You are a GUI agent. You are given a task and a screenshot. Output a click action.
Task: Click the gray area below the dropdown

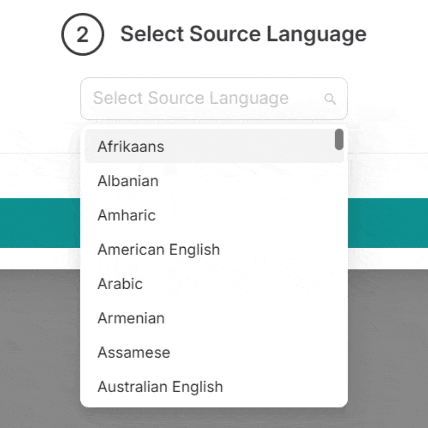pos(214,418)
